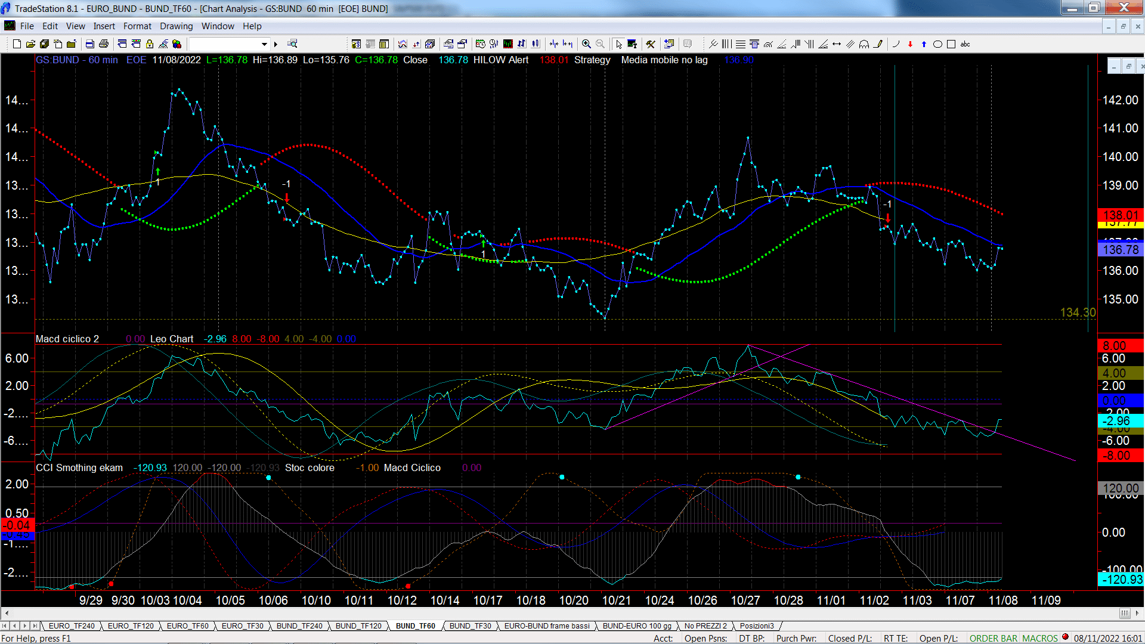This screenshot has width=1145, height=644.
Task: Click horizontal scrollbar left arrow
Action: (7, 613)
